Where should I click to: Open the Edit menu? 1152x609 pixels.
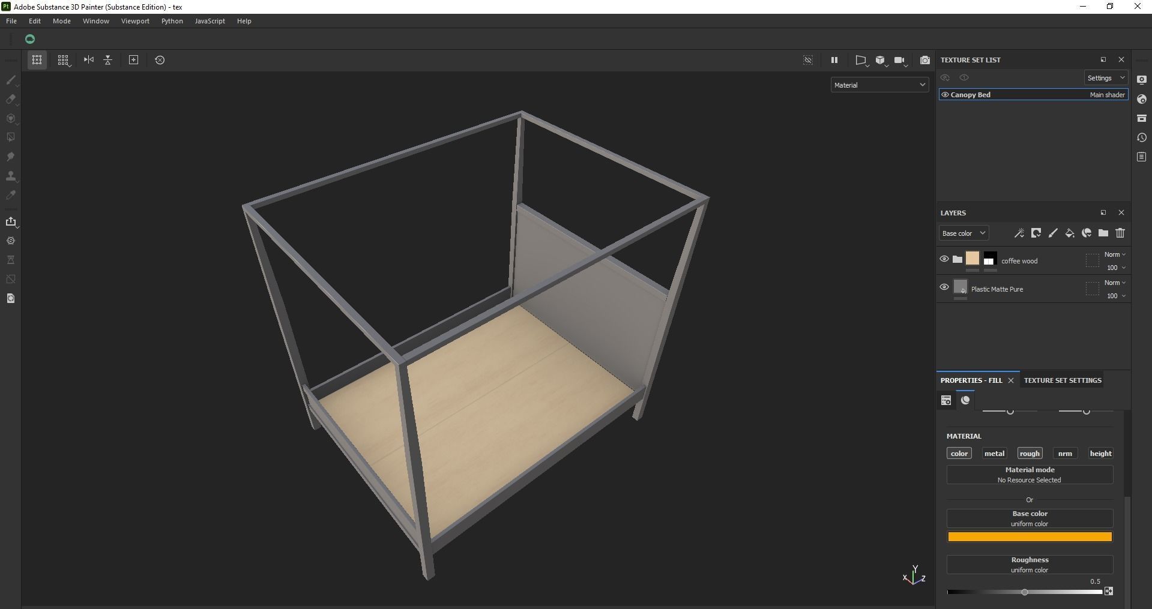[35, 21]
